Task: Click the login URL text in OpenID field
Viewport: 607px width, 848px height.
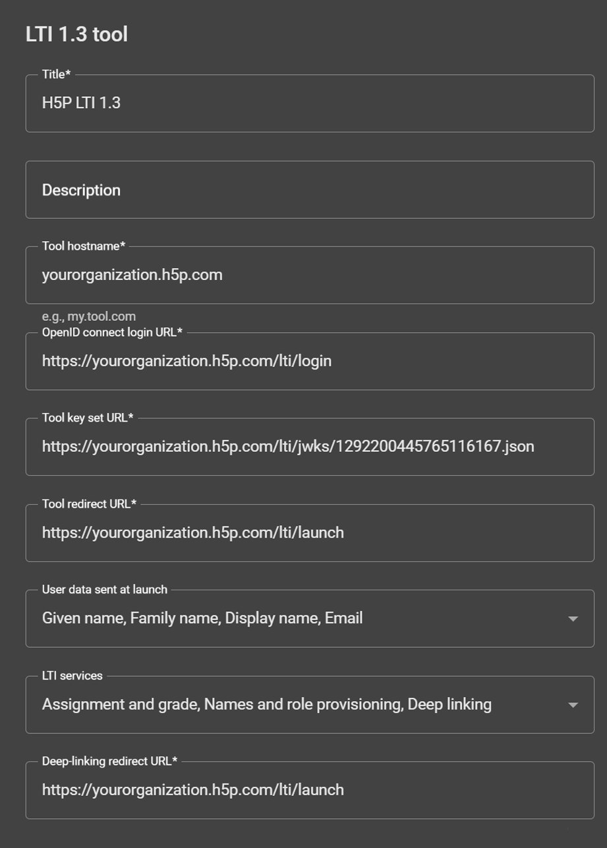Action: coord(187,360)
